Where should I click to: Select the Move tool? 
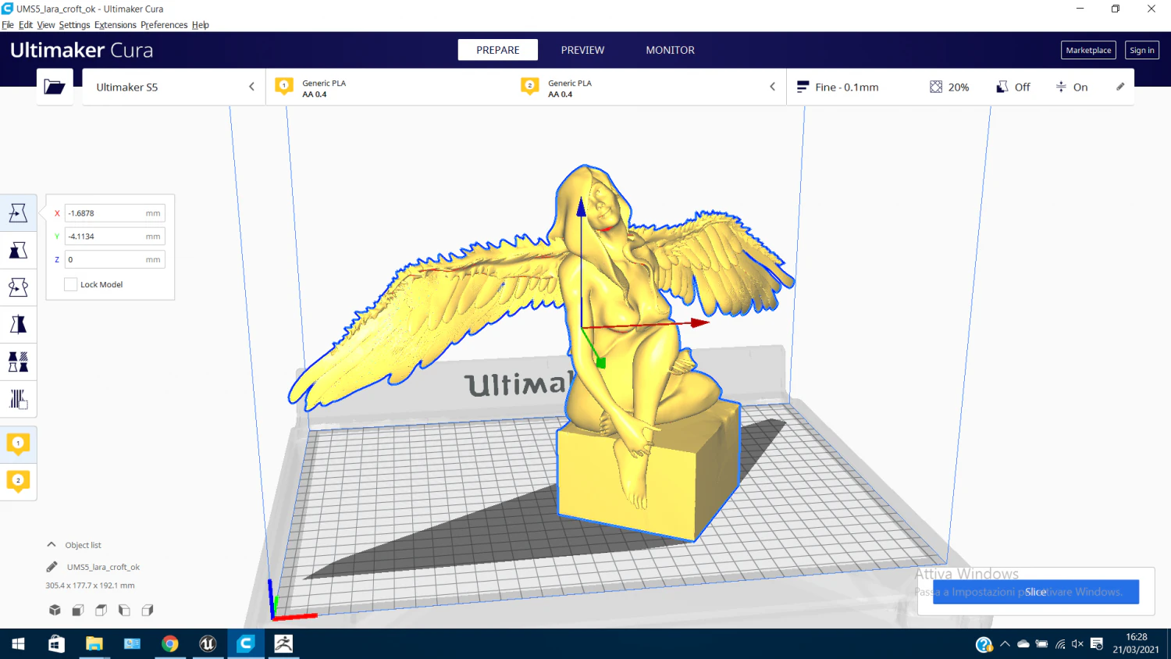(x=18, y=212)
